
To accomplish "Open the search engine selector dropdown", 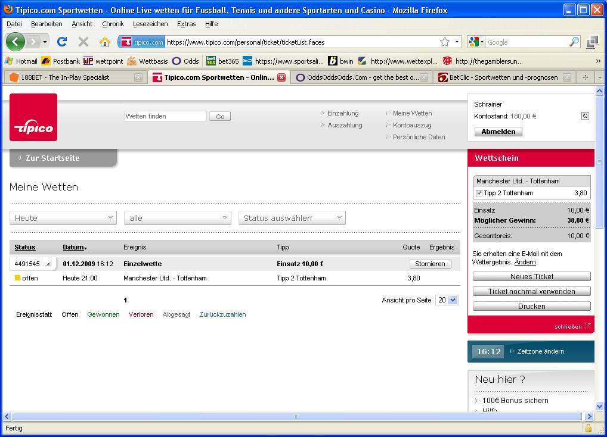I will [476, 42].
